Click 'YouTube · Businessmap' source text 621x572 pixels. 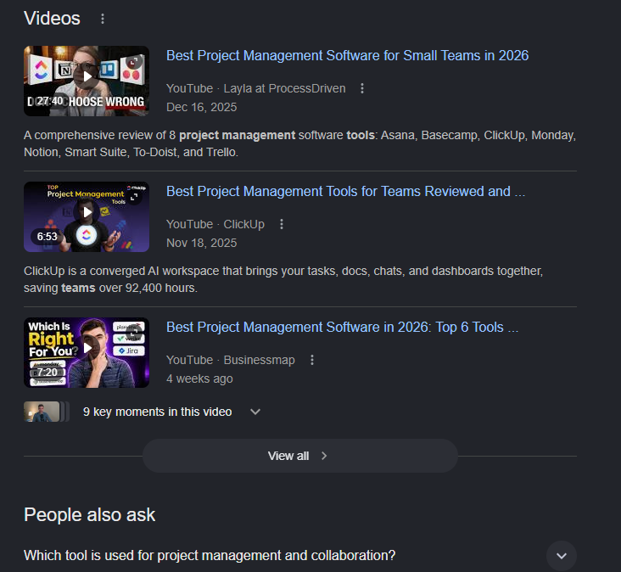coord(231,360)
